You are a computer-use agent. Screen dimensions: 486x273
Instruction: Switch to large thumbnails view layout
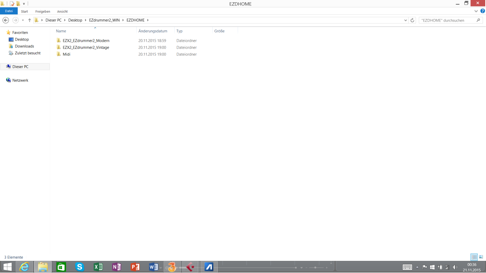[x=481, y=257]
